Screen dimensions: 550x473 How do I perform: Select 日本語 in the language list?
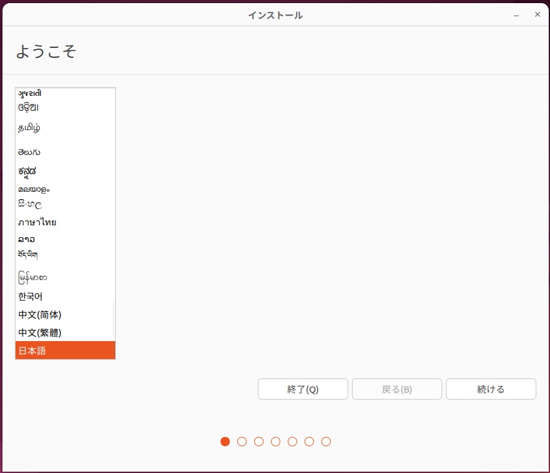pos(65,350)
